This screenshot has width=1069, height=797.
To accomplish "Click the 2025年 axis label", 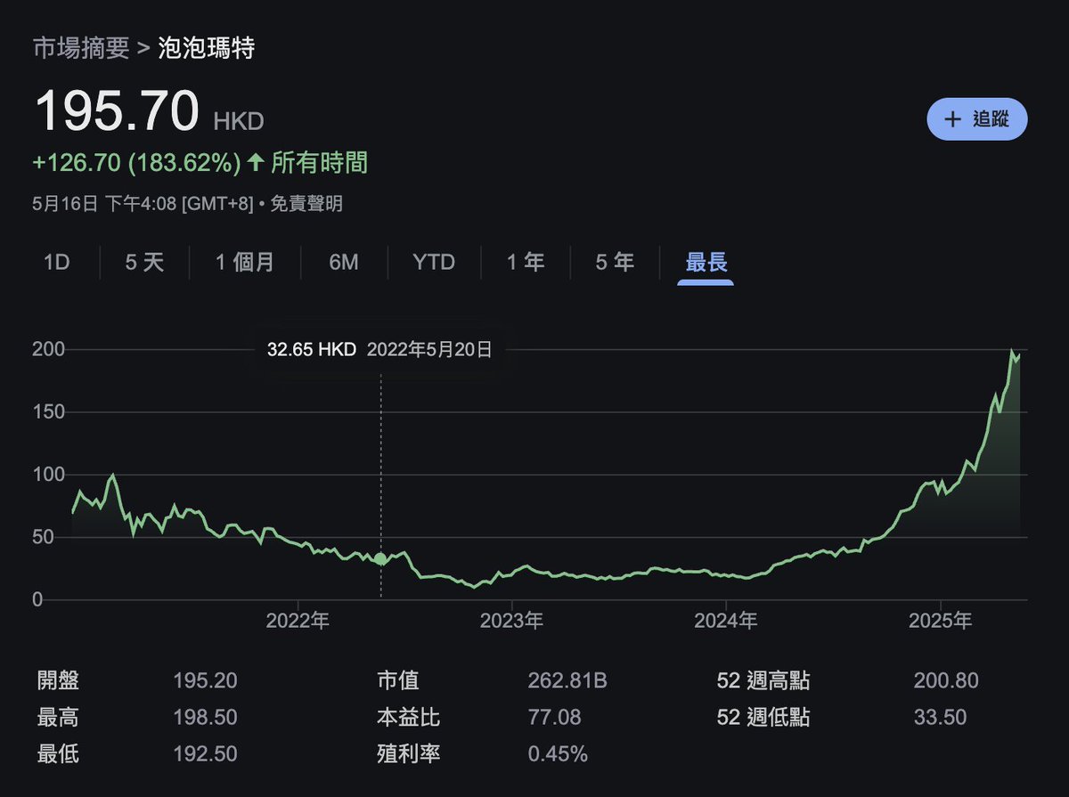I will 940,621.
